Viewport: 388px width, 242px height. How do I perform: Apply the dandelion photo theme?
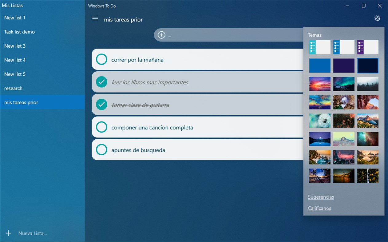point(320,121)
